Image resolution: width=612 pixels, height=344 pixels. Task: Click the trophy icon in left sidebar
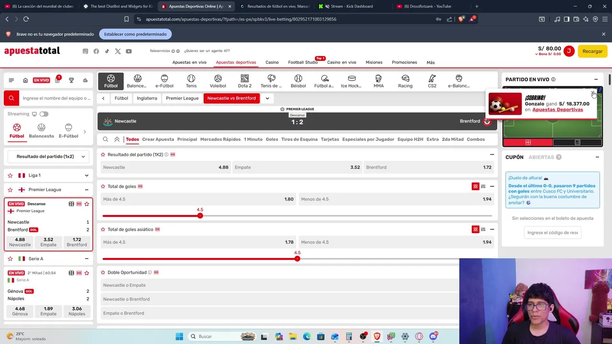(71, 80)
